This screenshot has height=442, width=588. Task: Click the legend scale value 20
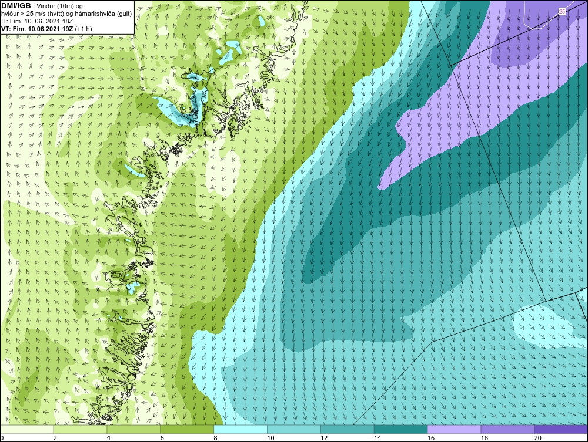pos(538,438)
